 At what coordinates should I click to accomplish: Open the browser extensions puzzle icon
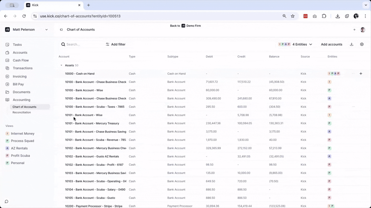click(324, 16)
